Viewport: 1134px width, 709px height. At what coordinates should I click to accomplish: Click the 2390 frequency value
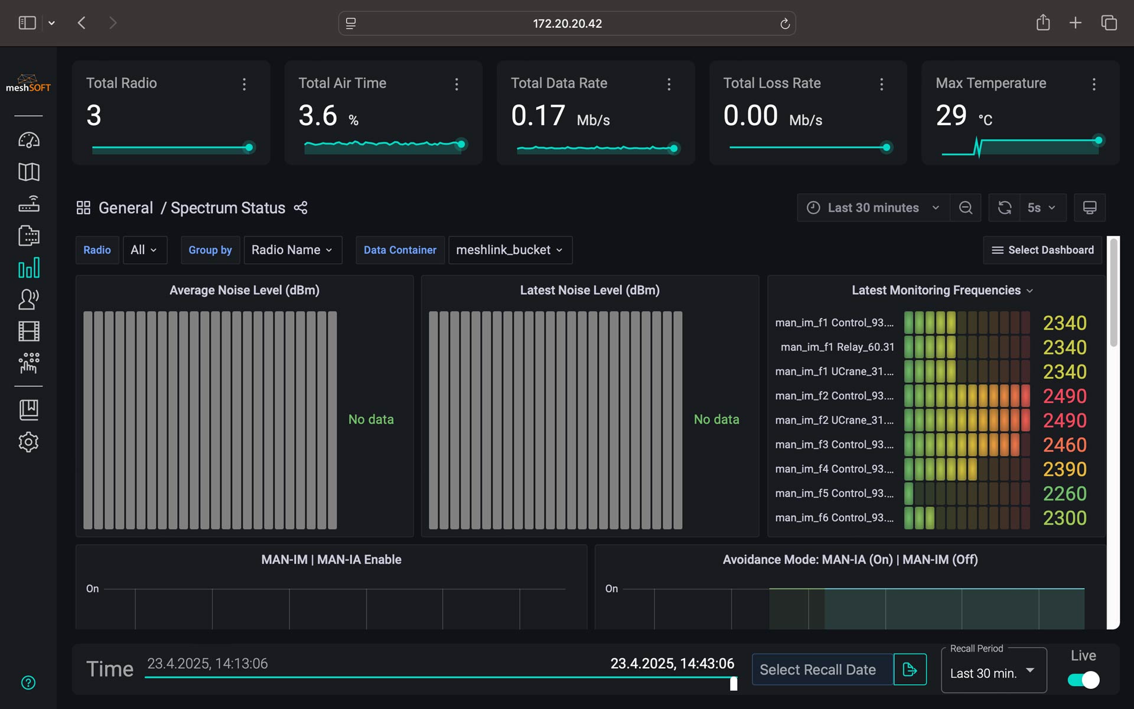pos(1064,469)
